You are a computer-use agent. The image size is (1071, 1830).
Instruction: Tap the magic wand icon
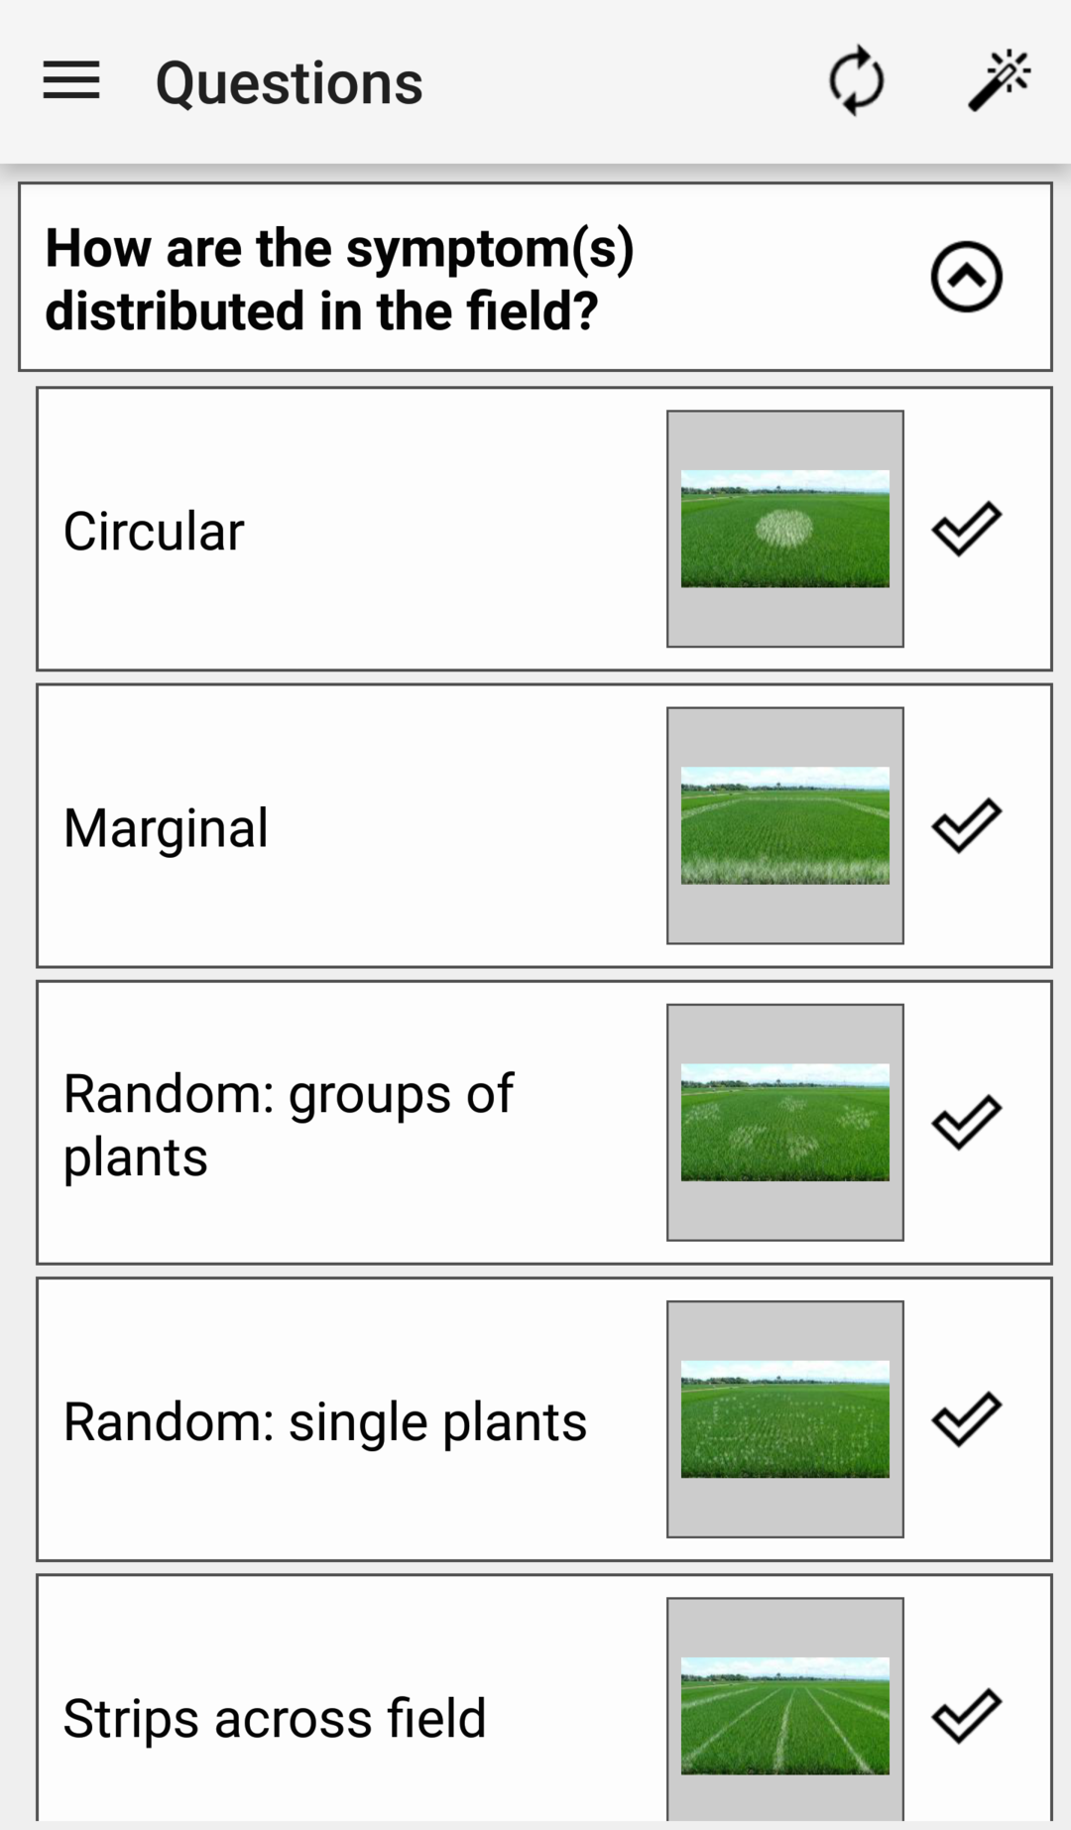coord(1000,80)
